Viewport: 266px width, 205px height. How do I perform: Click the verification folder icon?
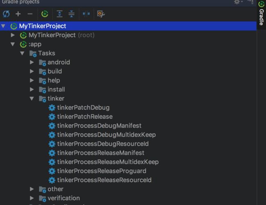point(43,198)
